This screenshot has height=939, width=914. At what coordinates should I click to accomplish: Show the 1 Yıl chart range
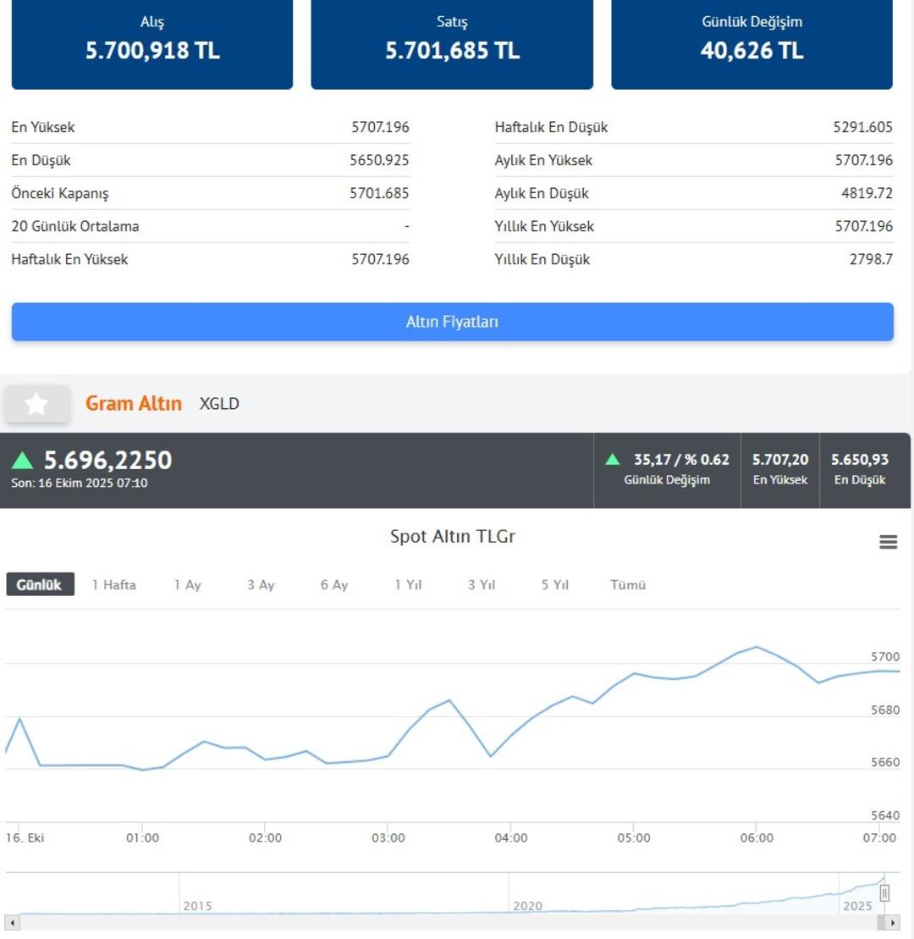pyautogui.click(x=408, y=584)
